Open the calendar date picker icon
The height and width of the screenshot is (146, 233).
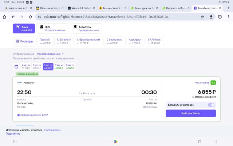(16, 67)
